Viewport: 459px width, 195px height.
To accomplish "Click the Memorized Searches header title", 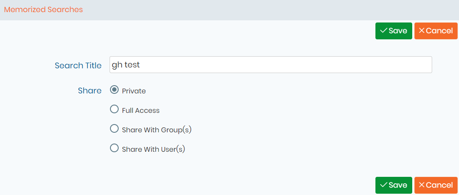I will [x=43, y=10].
